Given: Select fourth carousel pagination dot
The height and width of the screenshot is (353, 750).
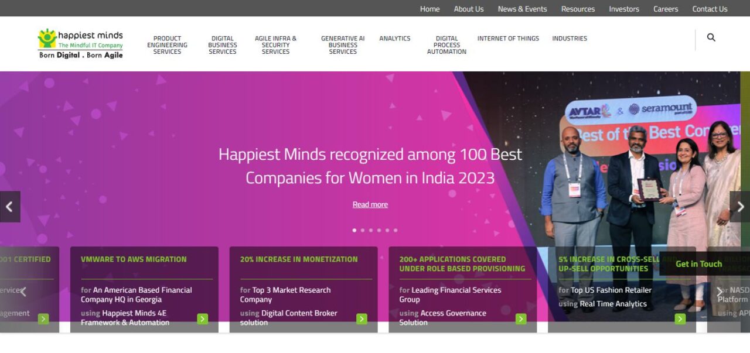Looking at the screenshot, I should coord(379,230).
